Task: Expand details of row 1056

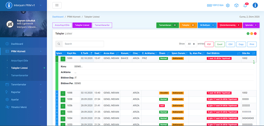Action: tap(57, 106)
